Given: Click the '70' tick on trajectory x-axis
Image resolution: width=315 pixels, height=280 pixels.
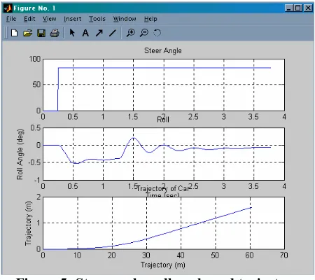Looking at the screenshot, I should (283, 255).
